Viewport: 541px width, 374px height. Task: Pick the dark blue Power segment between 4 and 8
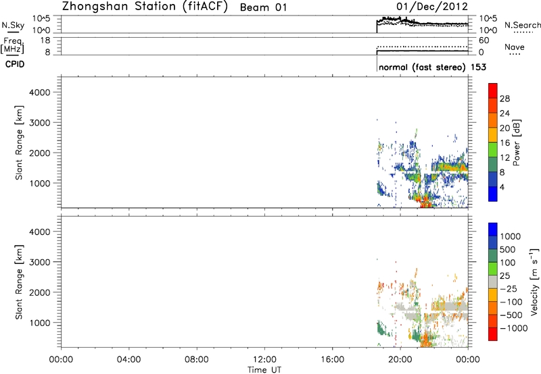[493, 179]
